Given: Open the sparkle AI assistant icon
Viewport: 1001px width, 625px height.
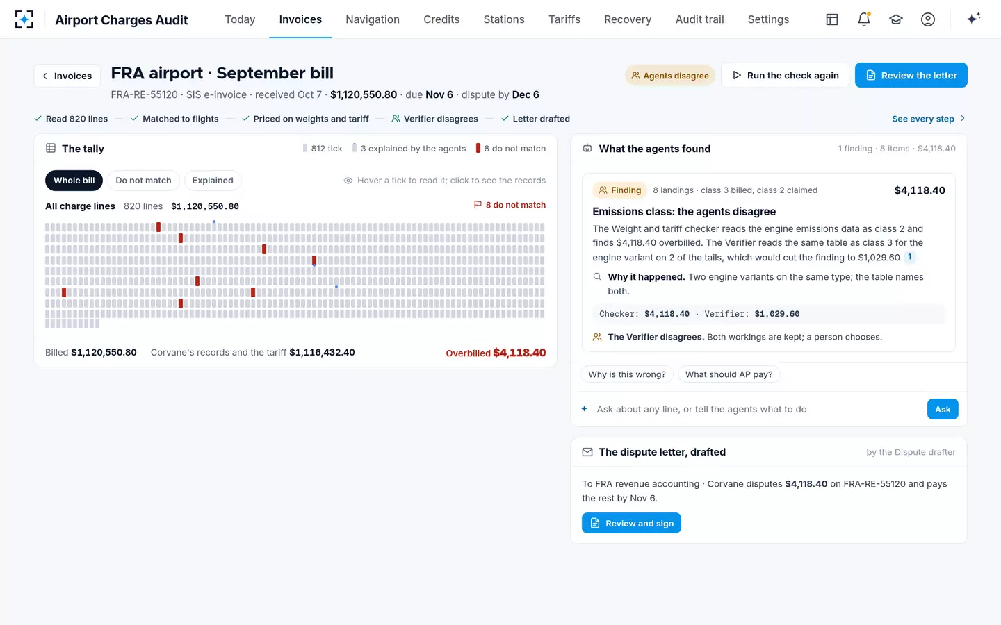Looking at the screenshot, I should (973, 19).
